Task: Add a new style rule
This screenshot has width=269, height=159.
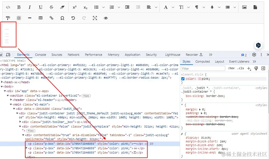Action: 249,69
